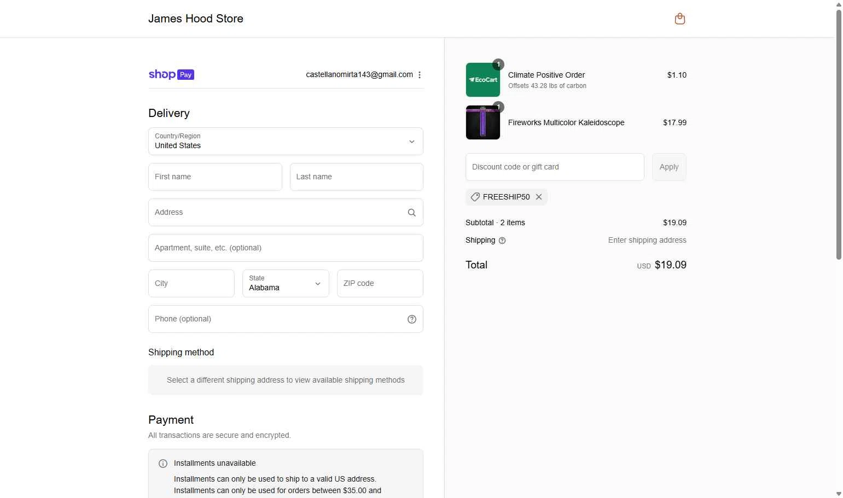Click the scrollbar down arrow

tap(839, 494)
